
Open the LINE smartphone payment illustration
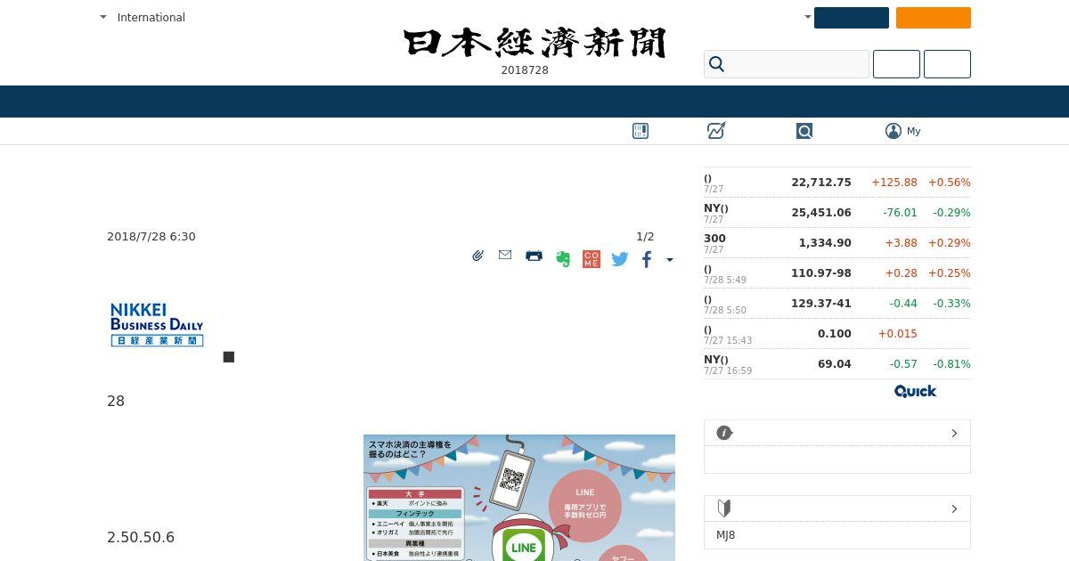pyautogui.click(x=519, y=498)
